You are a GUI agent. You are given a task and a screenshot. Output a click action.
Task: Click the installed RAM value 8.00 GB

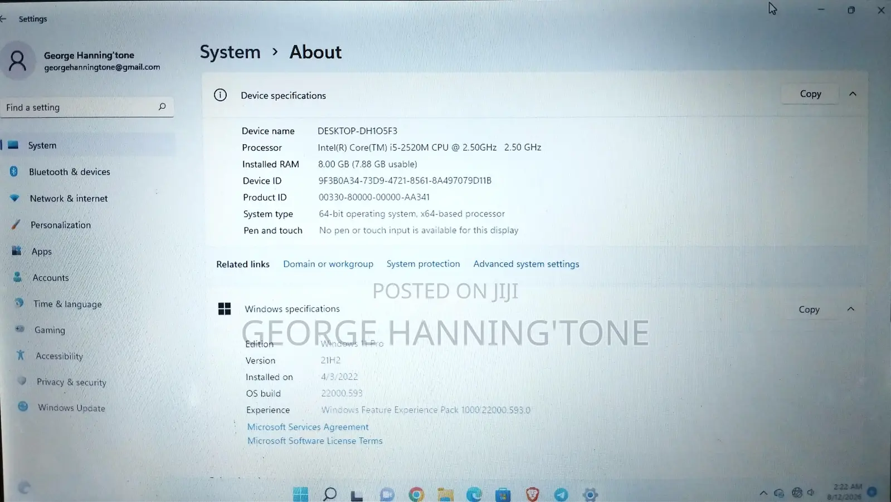point(367,164)
